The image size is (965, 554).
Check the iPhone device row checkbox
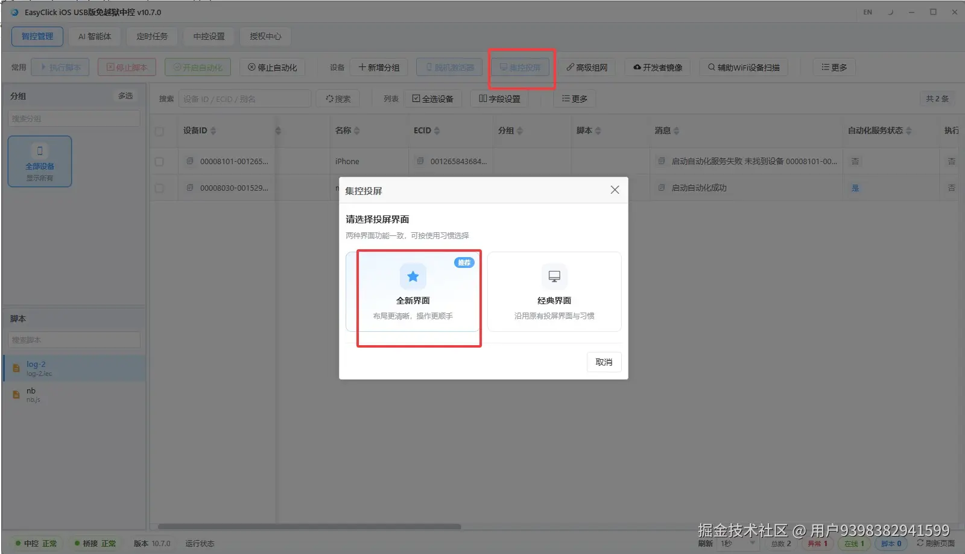pos(159,162)
